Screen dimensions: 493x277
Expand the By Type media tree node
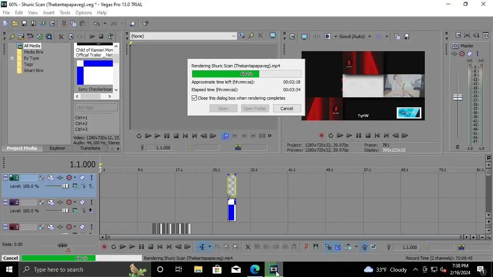click(12, 58)
